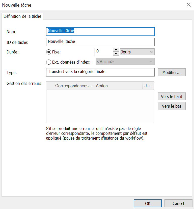Select the Fixe duration radio button
The width and height of the screenshot is (194, 209).
click(49, 52)
